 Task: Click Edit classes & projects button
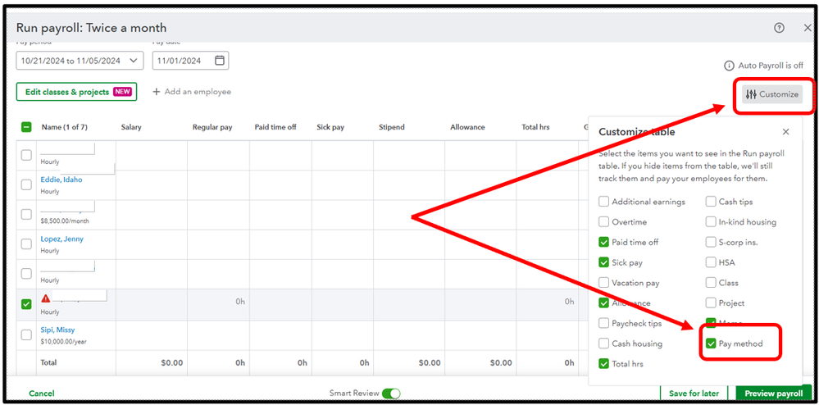coord(77,92)
